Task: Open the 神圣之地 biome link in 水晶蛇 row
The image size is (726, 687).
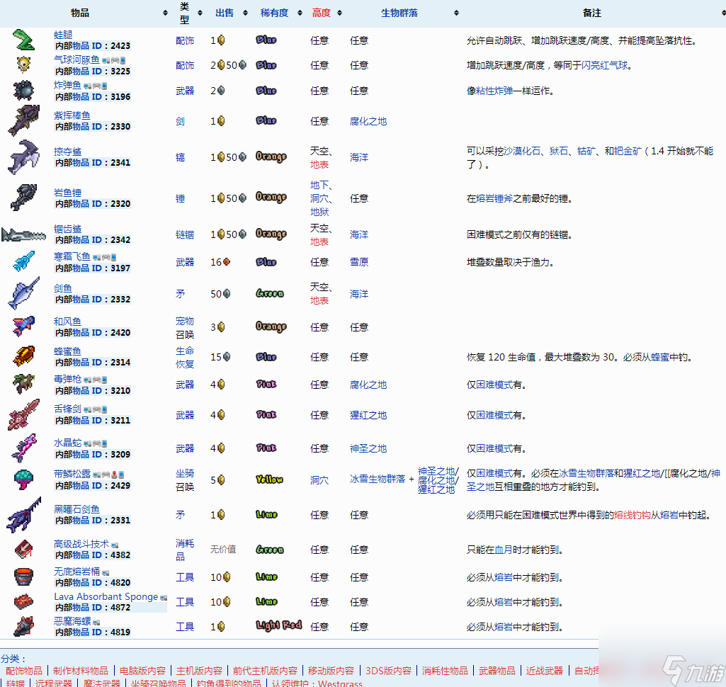Action: (x=368, y=448)
